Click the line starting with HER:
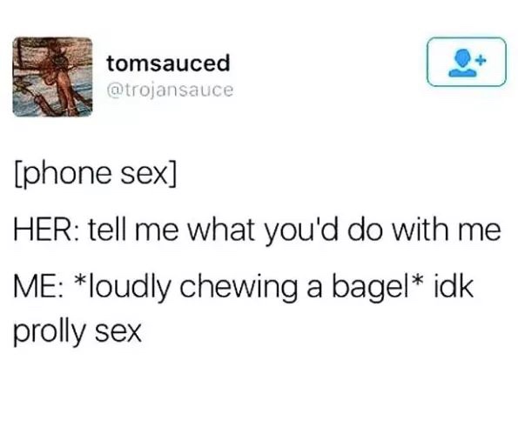518x447 pixels. 258,230
